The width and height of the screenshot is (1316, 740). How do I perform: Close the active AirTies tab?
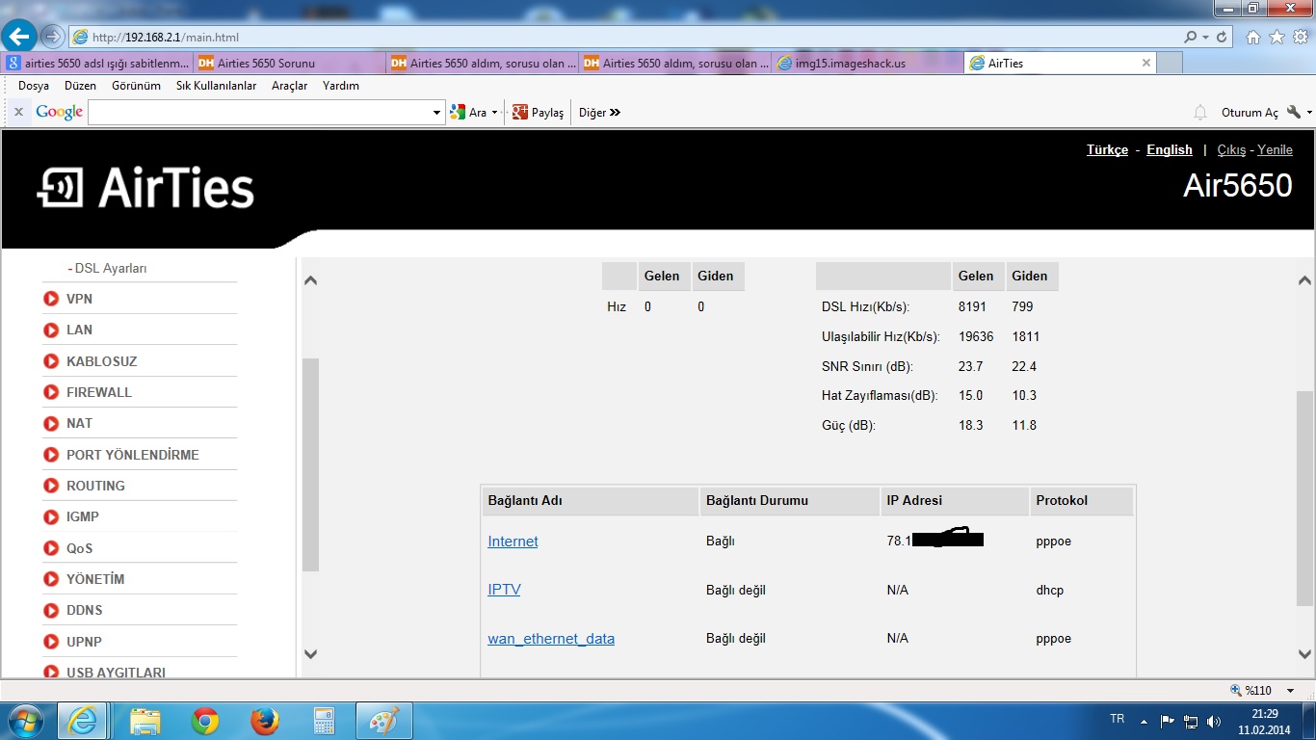point(1145,63)
